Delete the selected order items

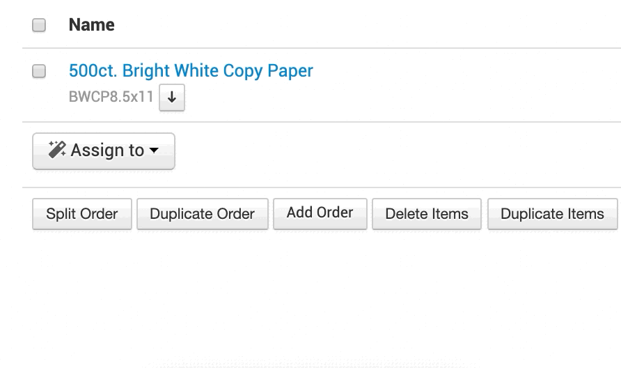point(427,214)
